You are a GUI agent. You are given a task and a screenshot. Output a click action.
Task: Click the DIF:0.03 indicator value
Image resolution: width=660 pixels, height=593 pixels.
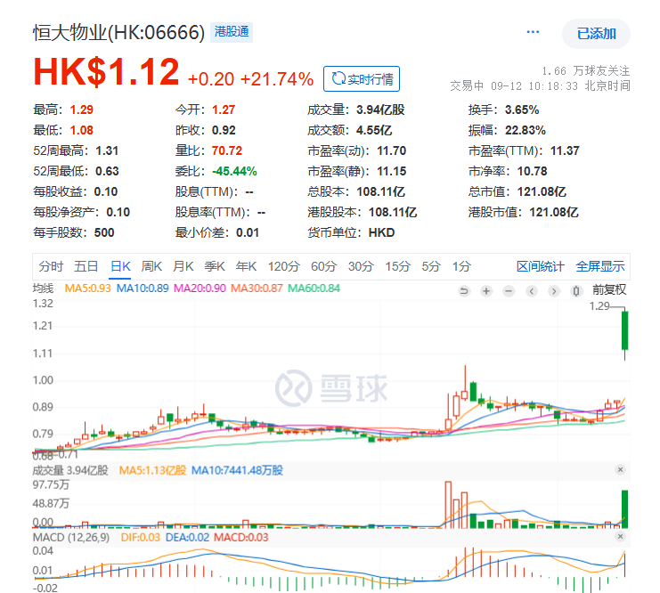pos(140,538)
